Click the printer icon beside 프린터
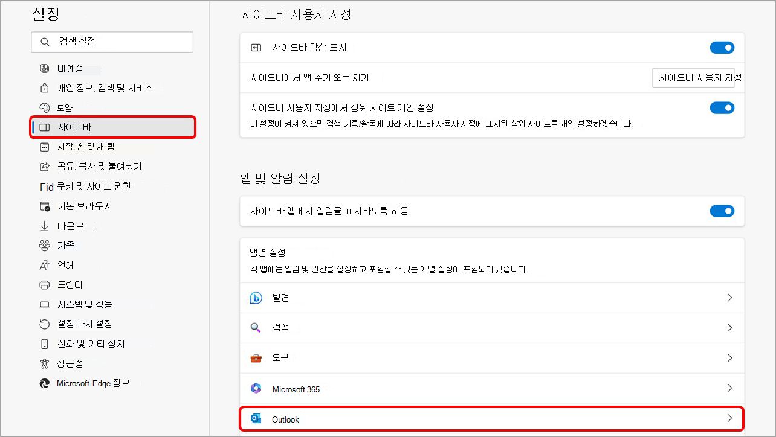Screen dimensions: 776x437 point(44,284)
